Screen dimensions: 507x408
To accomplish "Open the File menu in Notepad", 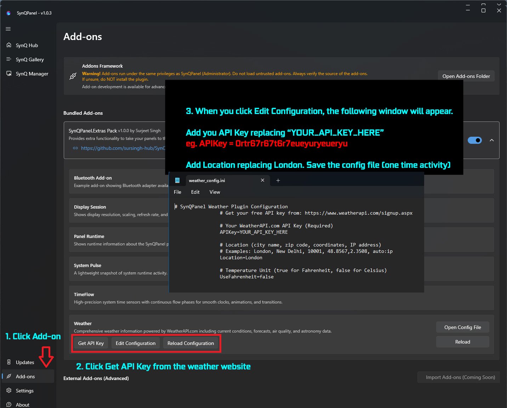I will [177, 192].
